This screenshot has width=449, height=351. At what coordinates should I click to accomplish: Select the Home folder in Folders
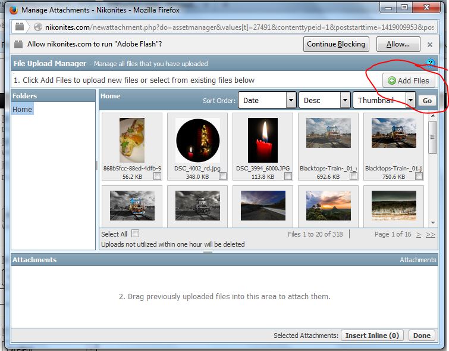23,109
